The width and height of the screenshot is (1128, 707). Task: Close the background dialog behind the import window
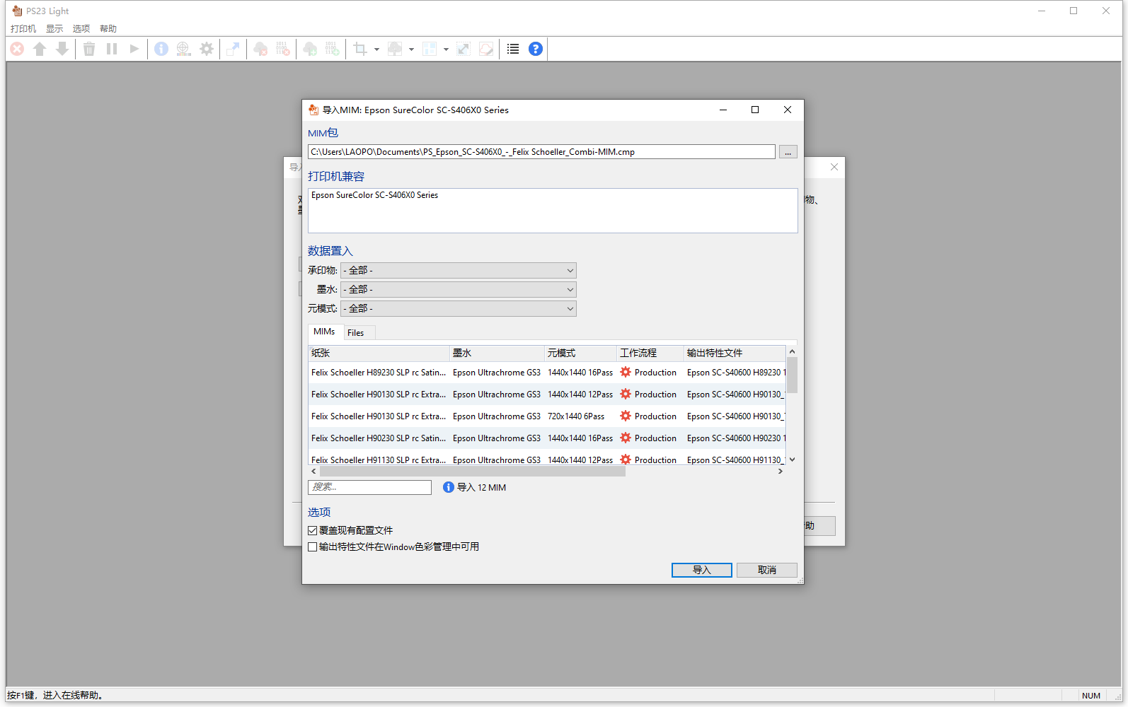(834, 167)
